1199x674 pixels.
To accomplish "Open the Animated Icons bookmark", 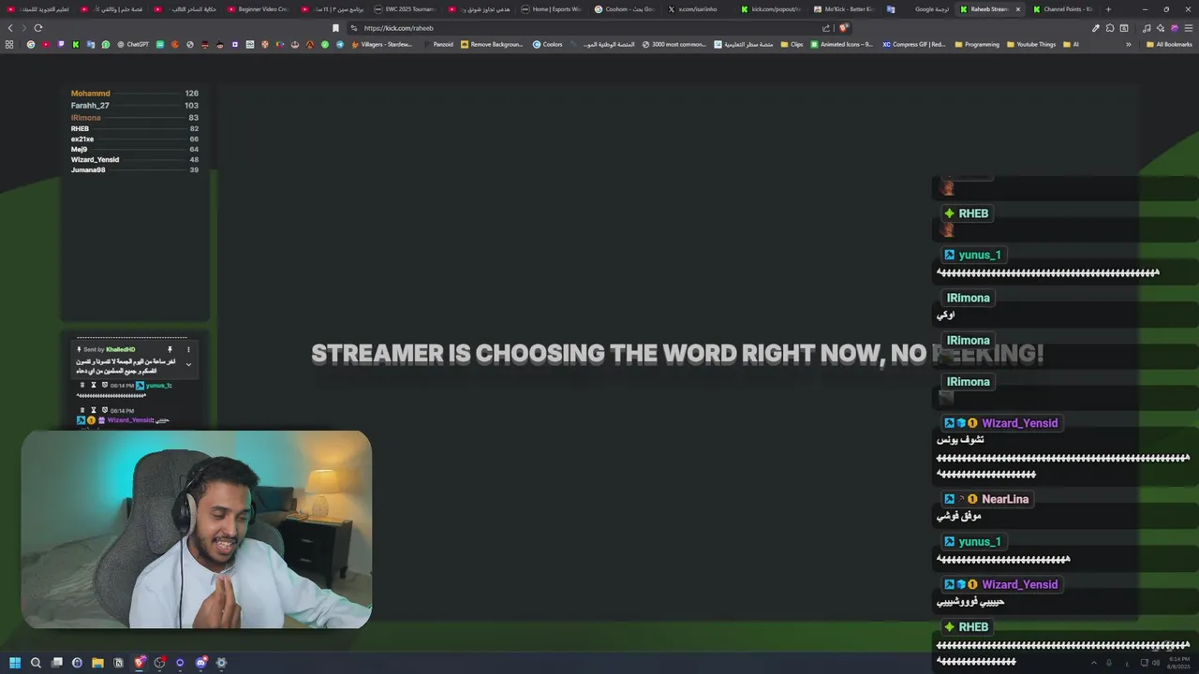I will pyautogui.click(x=841, y=44).
